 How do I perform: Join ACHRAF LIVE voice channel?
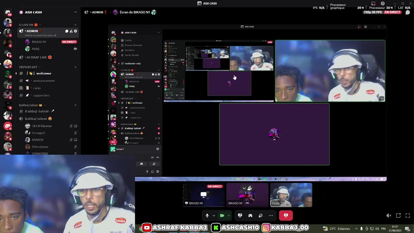tap(48, 57)
